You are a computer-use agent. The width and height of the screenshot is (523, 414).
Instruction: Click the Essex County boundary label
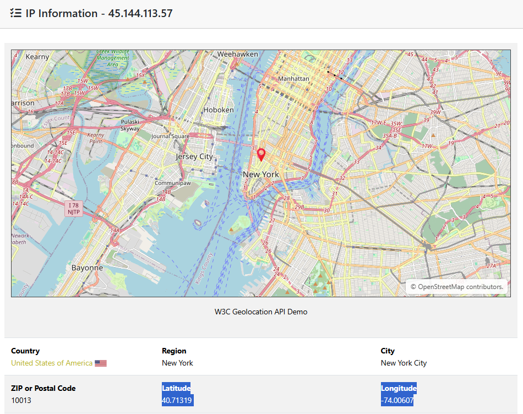point(56,122)
